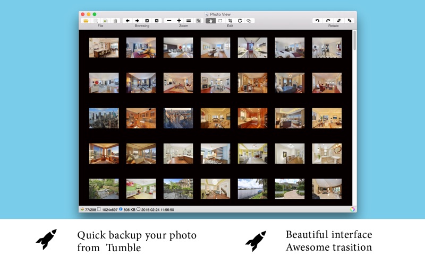Zoom in with the plus button
Viewport: 425px width, 265px height.
179,21
